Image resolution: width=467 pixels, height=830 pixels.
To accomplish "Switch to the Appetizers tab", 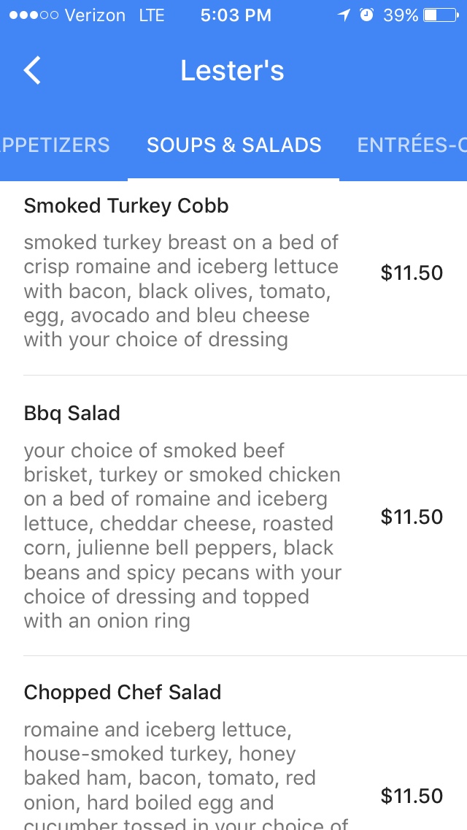I will click(55, 145).
